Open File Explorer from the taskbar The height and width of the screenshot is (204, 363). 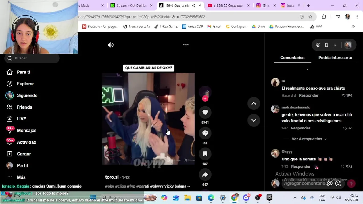coord(187,197)
